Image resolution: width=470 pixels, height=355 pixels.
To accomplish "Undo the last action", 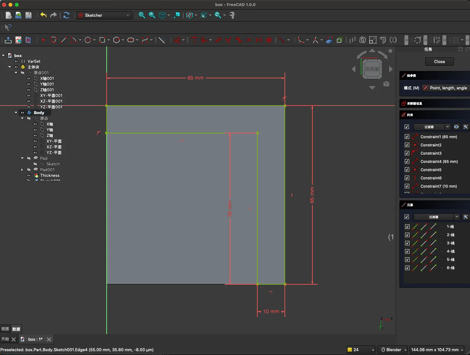I will 43,15.
